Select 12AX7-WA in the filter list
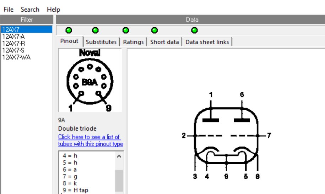The width and height of the screenshot is (325, 194). click(27, 57)
